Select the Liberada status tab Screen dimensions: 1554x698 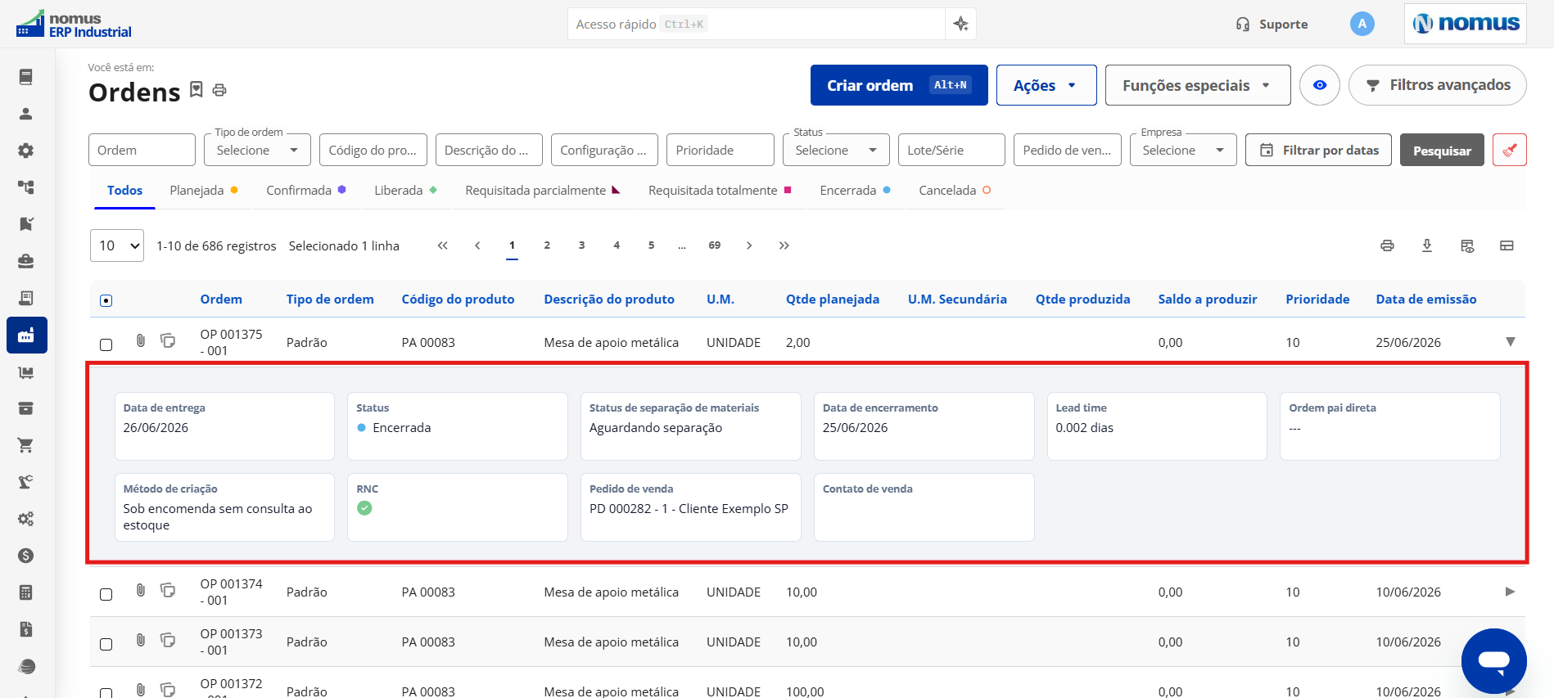point(405,190)
